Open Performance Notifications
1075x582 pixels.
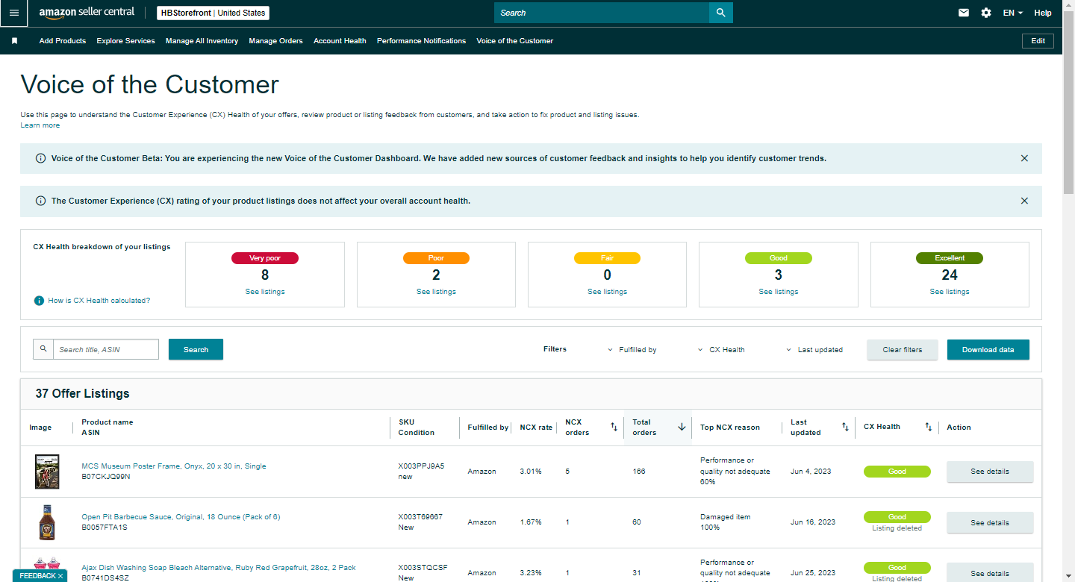pos(421,41)
